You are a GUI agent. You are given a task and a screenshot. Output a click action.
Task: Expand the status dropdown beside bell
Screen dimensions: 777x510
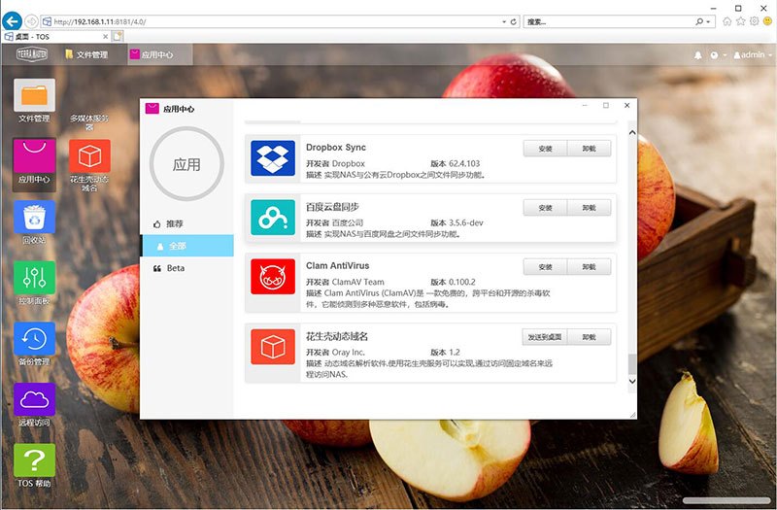coord(718,55)
